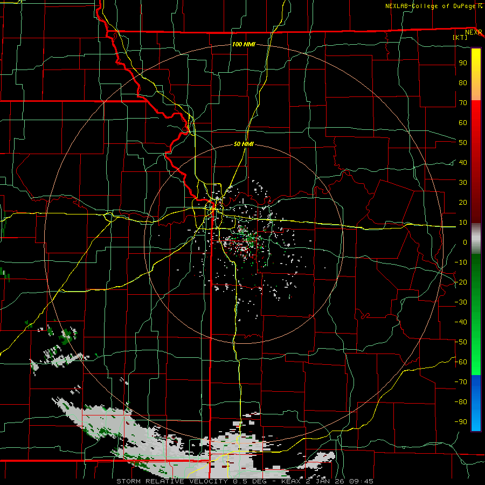Click the -90 scale value
This screenshot has height=485, width=485.
click(x=461, y=422)
